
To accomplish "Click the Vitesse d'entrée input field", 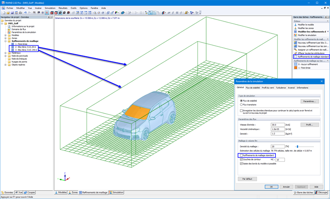I will pyautogui.click(x=277, y=125).
